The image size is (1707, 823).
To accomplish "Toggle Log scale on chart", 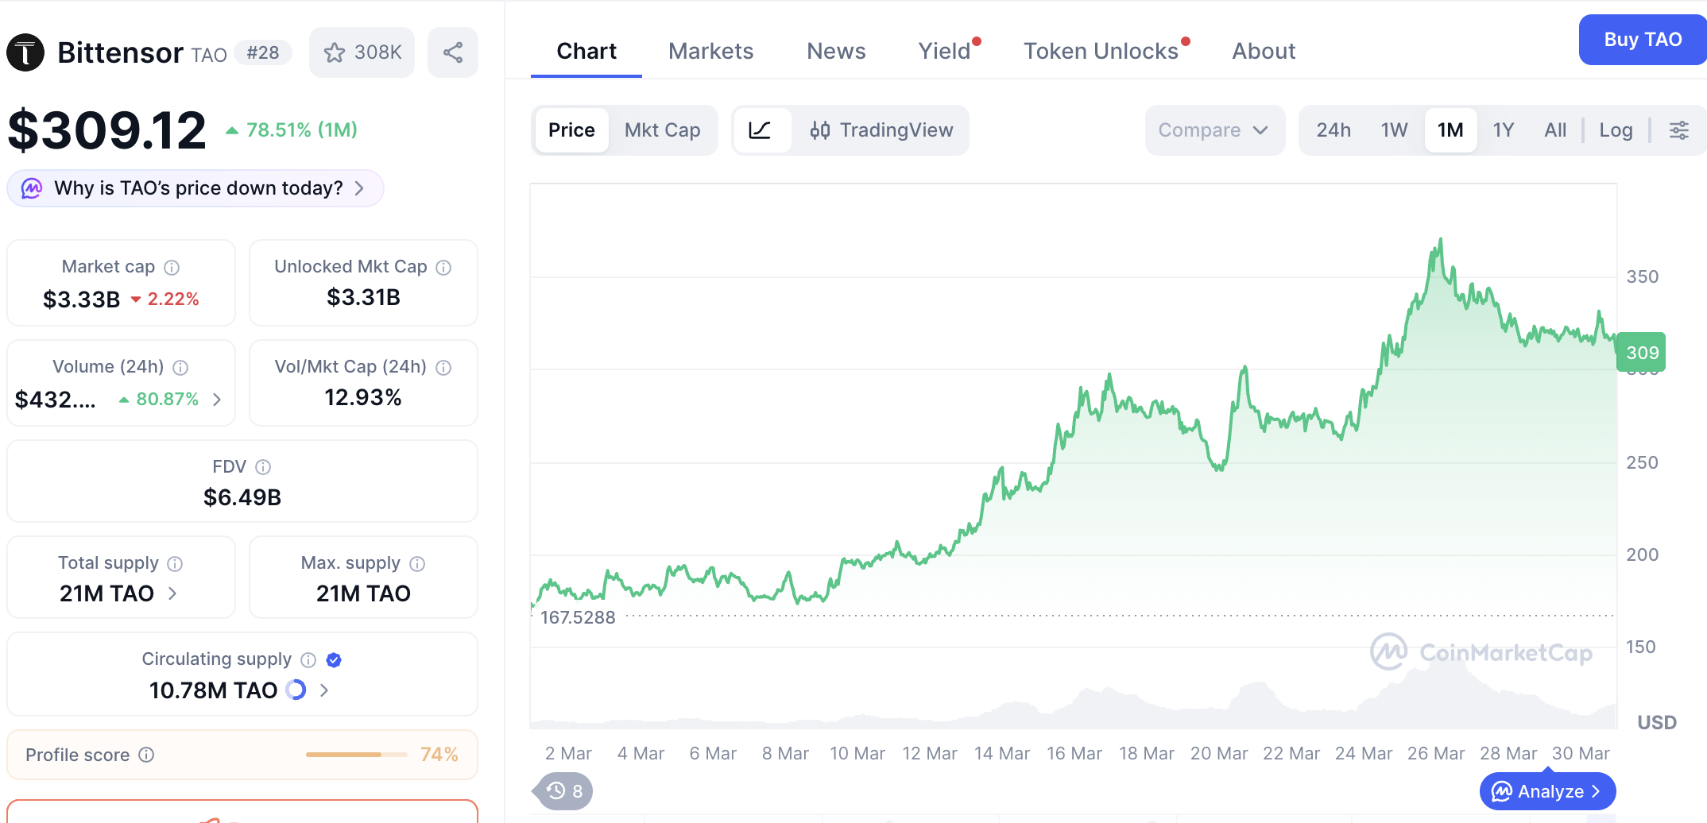I will point(1616,130).
